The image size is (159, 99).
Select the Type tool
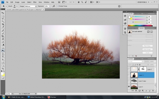coord(3,57)
